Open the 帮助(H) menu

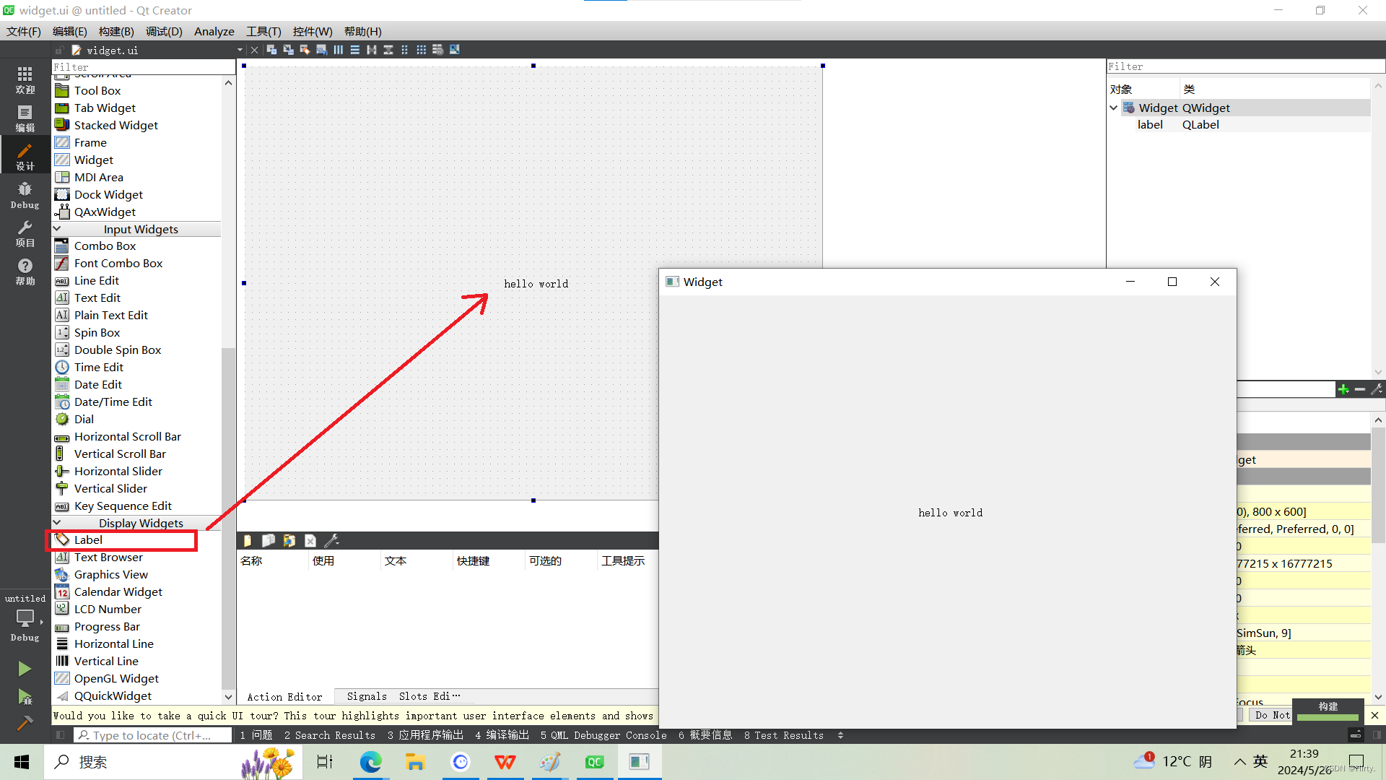[x=362, y=31]
